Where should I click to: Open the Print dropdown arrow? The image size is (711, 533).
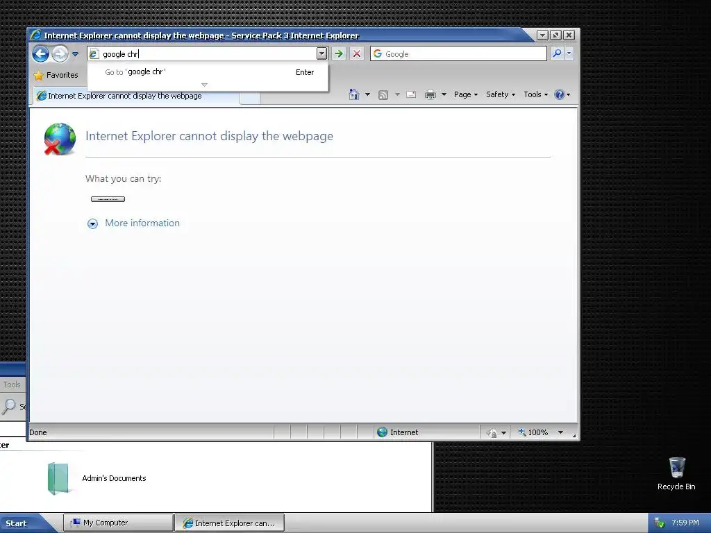tap(444, 94)
